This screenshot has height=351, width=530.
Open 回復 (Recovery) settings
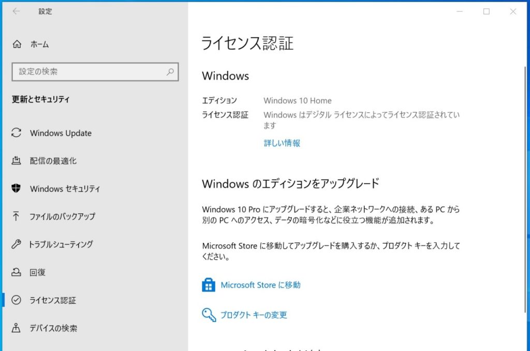point(37,273)
